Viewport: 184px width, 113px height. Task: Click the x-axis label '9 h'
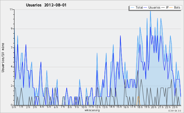(77, 107)
